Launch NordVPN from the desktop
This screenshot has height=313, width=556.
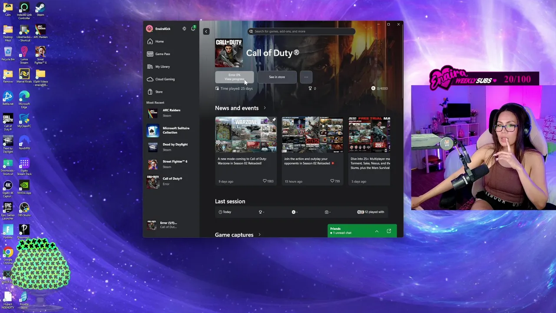tap(24, 143)
